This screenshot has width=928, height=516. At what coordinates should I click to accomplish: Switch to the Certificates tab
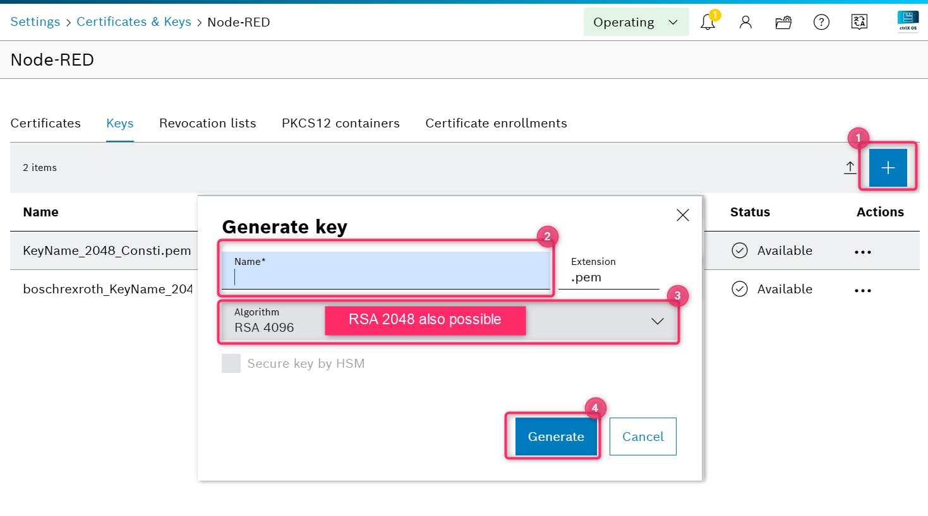[45, 123]
